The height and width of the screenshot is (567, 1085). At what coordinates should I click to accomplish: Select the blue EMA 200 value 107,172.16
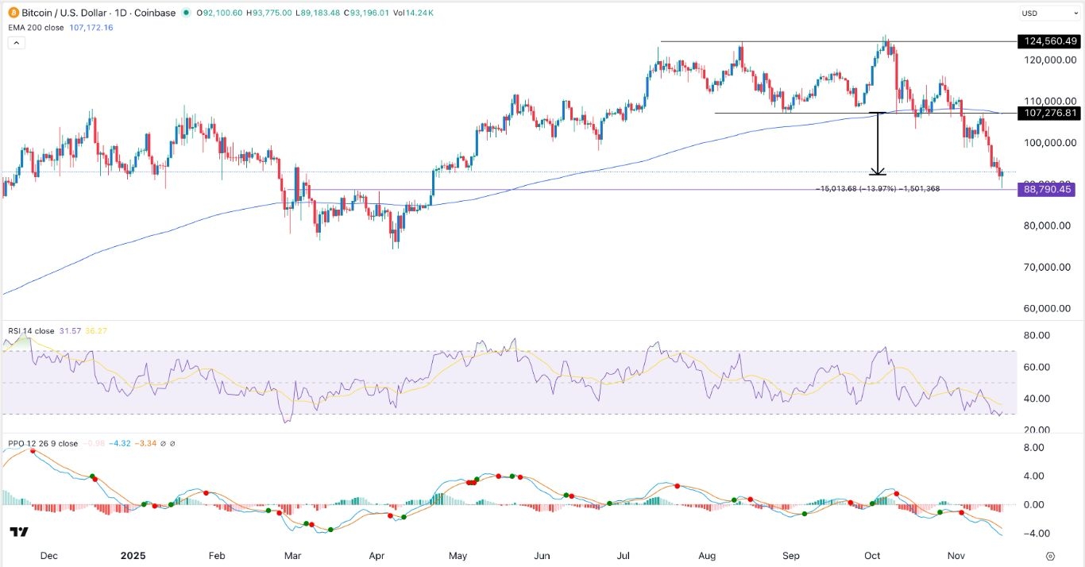(x=91, y=27)
